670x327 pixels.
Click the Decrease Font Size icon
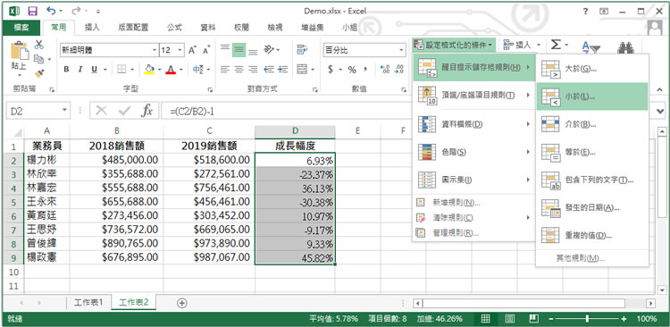click(206, 50)
